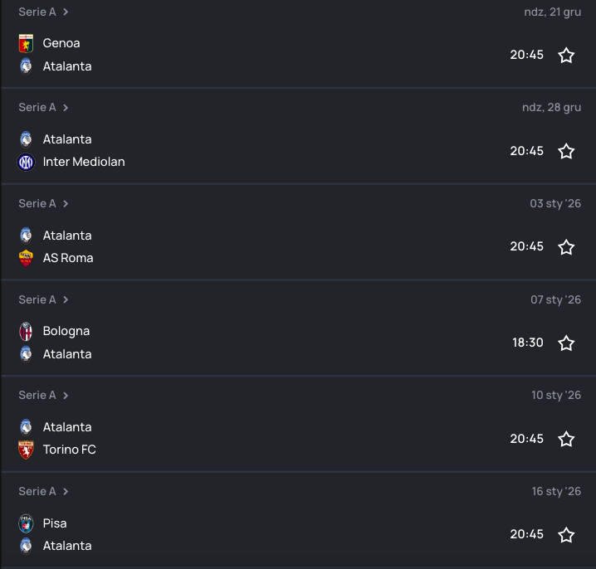Add Bologna vs Atalanta to favorites
The width and height of the screenshot is (596, 569).
click(566, 343)
